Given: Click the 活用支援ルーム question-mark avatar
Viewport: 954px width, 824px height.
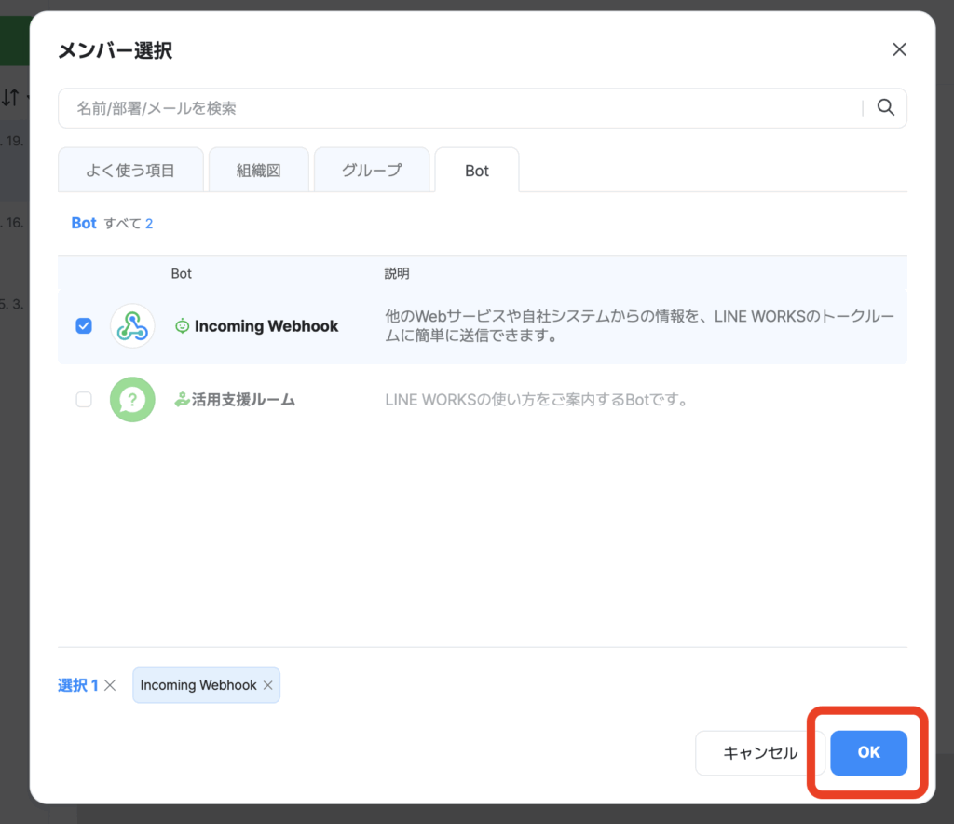Looking at the screenshot, I should click(132, 399).
